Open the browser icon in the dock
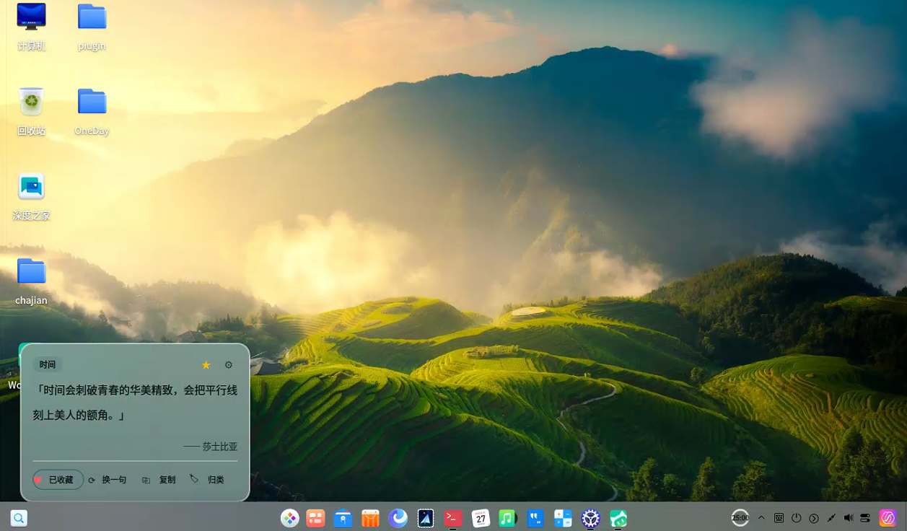This screenshot has height=531, width=907. click(398, 518)
